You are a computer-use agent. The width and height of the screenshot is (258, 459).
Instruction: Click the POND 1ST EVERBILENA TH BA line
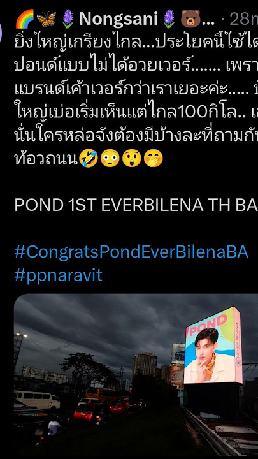[x=136, y=205]
